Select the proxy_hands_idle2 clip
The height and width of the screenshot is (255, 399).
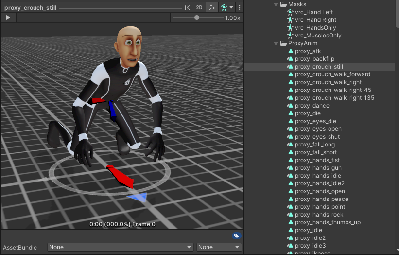point(320,183)
